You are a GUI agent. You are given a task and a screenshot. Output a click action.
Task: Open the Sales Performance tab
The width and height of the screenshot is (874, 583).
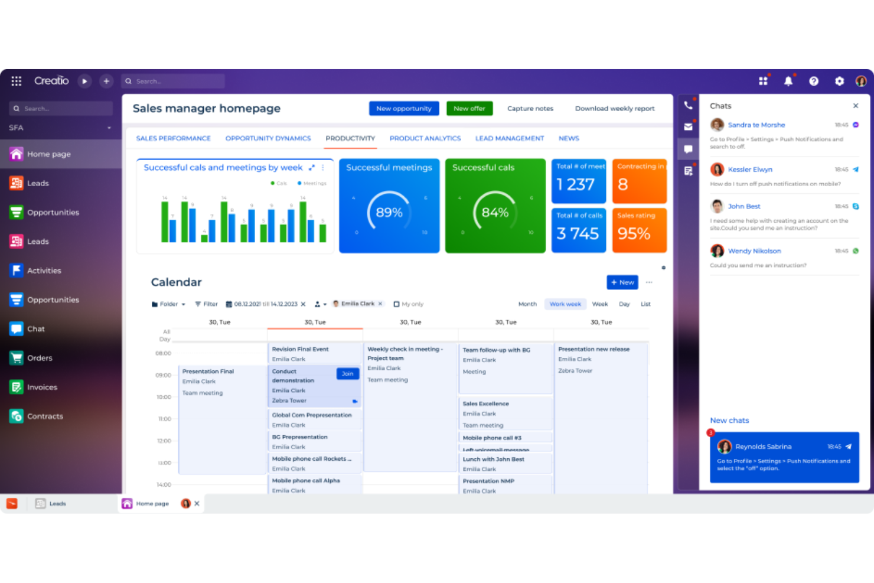pos(173,138)
